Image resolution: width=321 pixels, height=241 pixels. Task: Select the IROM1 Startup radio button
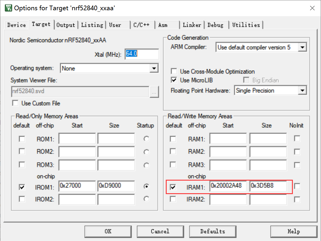coord(146,186)
